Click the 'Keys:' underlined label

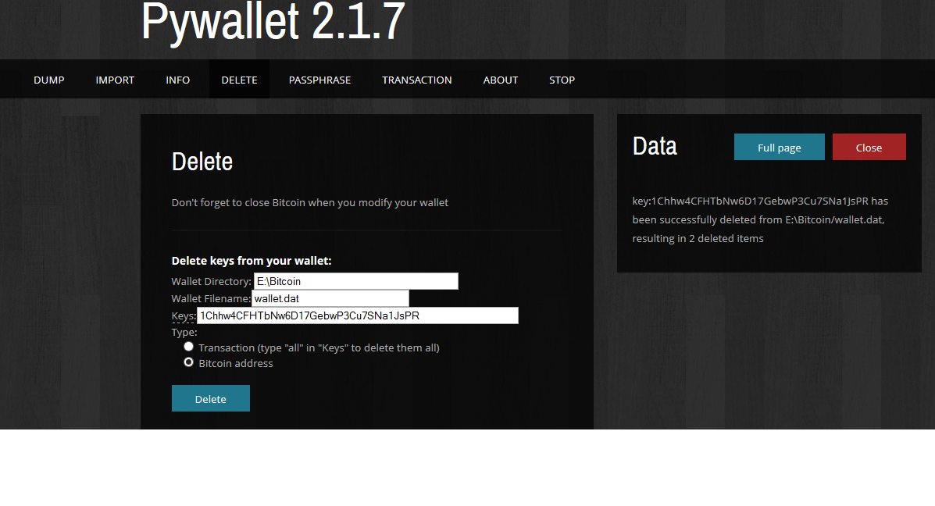[x=183, y=316]
